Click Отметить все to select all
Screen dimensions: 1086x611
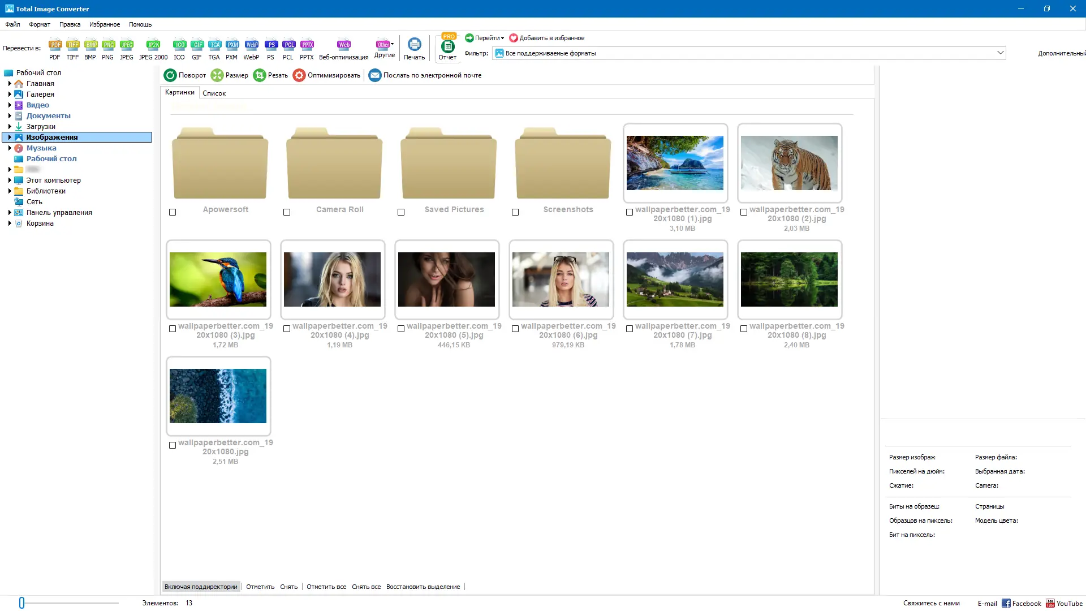click(x=326, y=587)
